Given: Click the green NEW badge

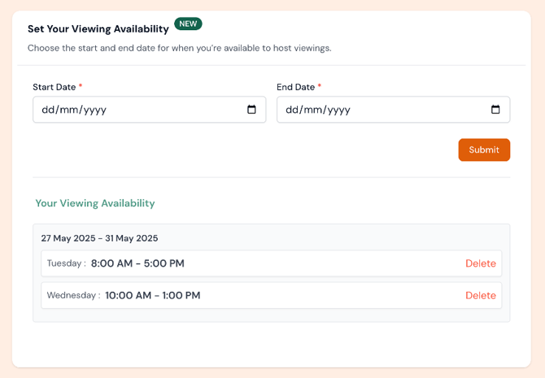Looking at the screenshot, I should 188,24.
